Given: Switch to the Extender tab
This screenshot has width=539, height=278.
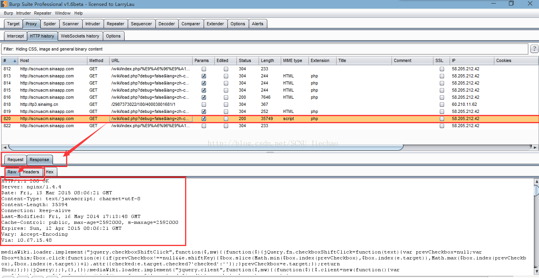Looking at the screenshot, I should (x=216, y=24).
